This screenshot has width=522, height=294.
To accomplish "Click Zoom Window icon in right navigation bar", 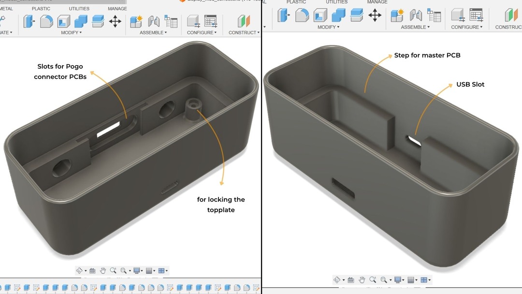I will click(x=384, y=279).
